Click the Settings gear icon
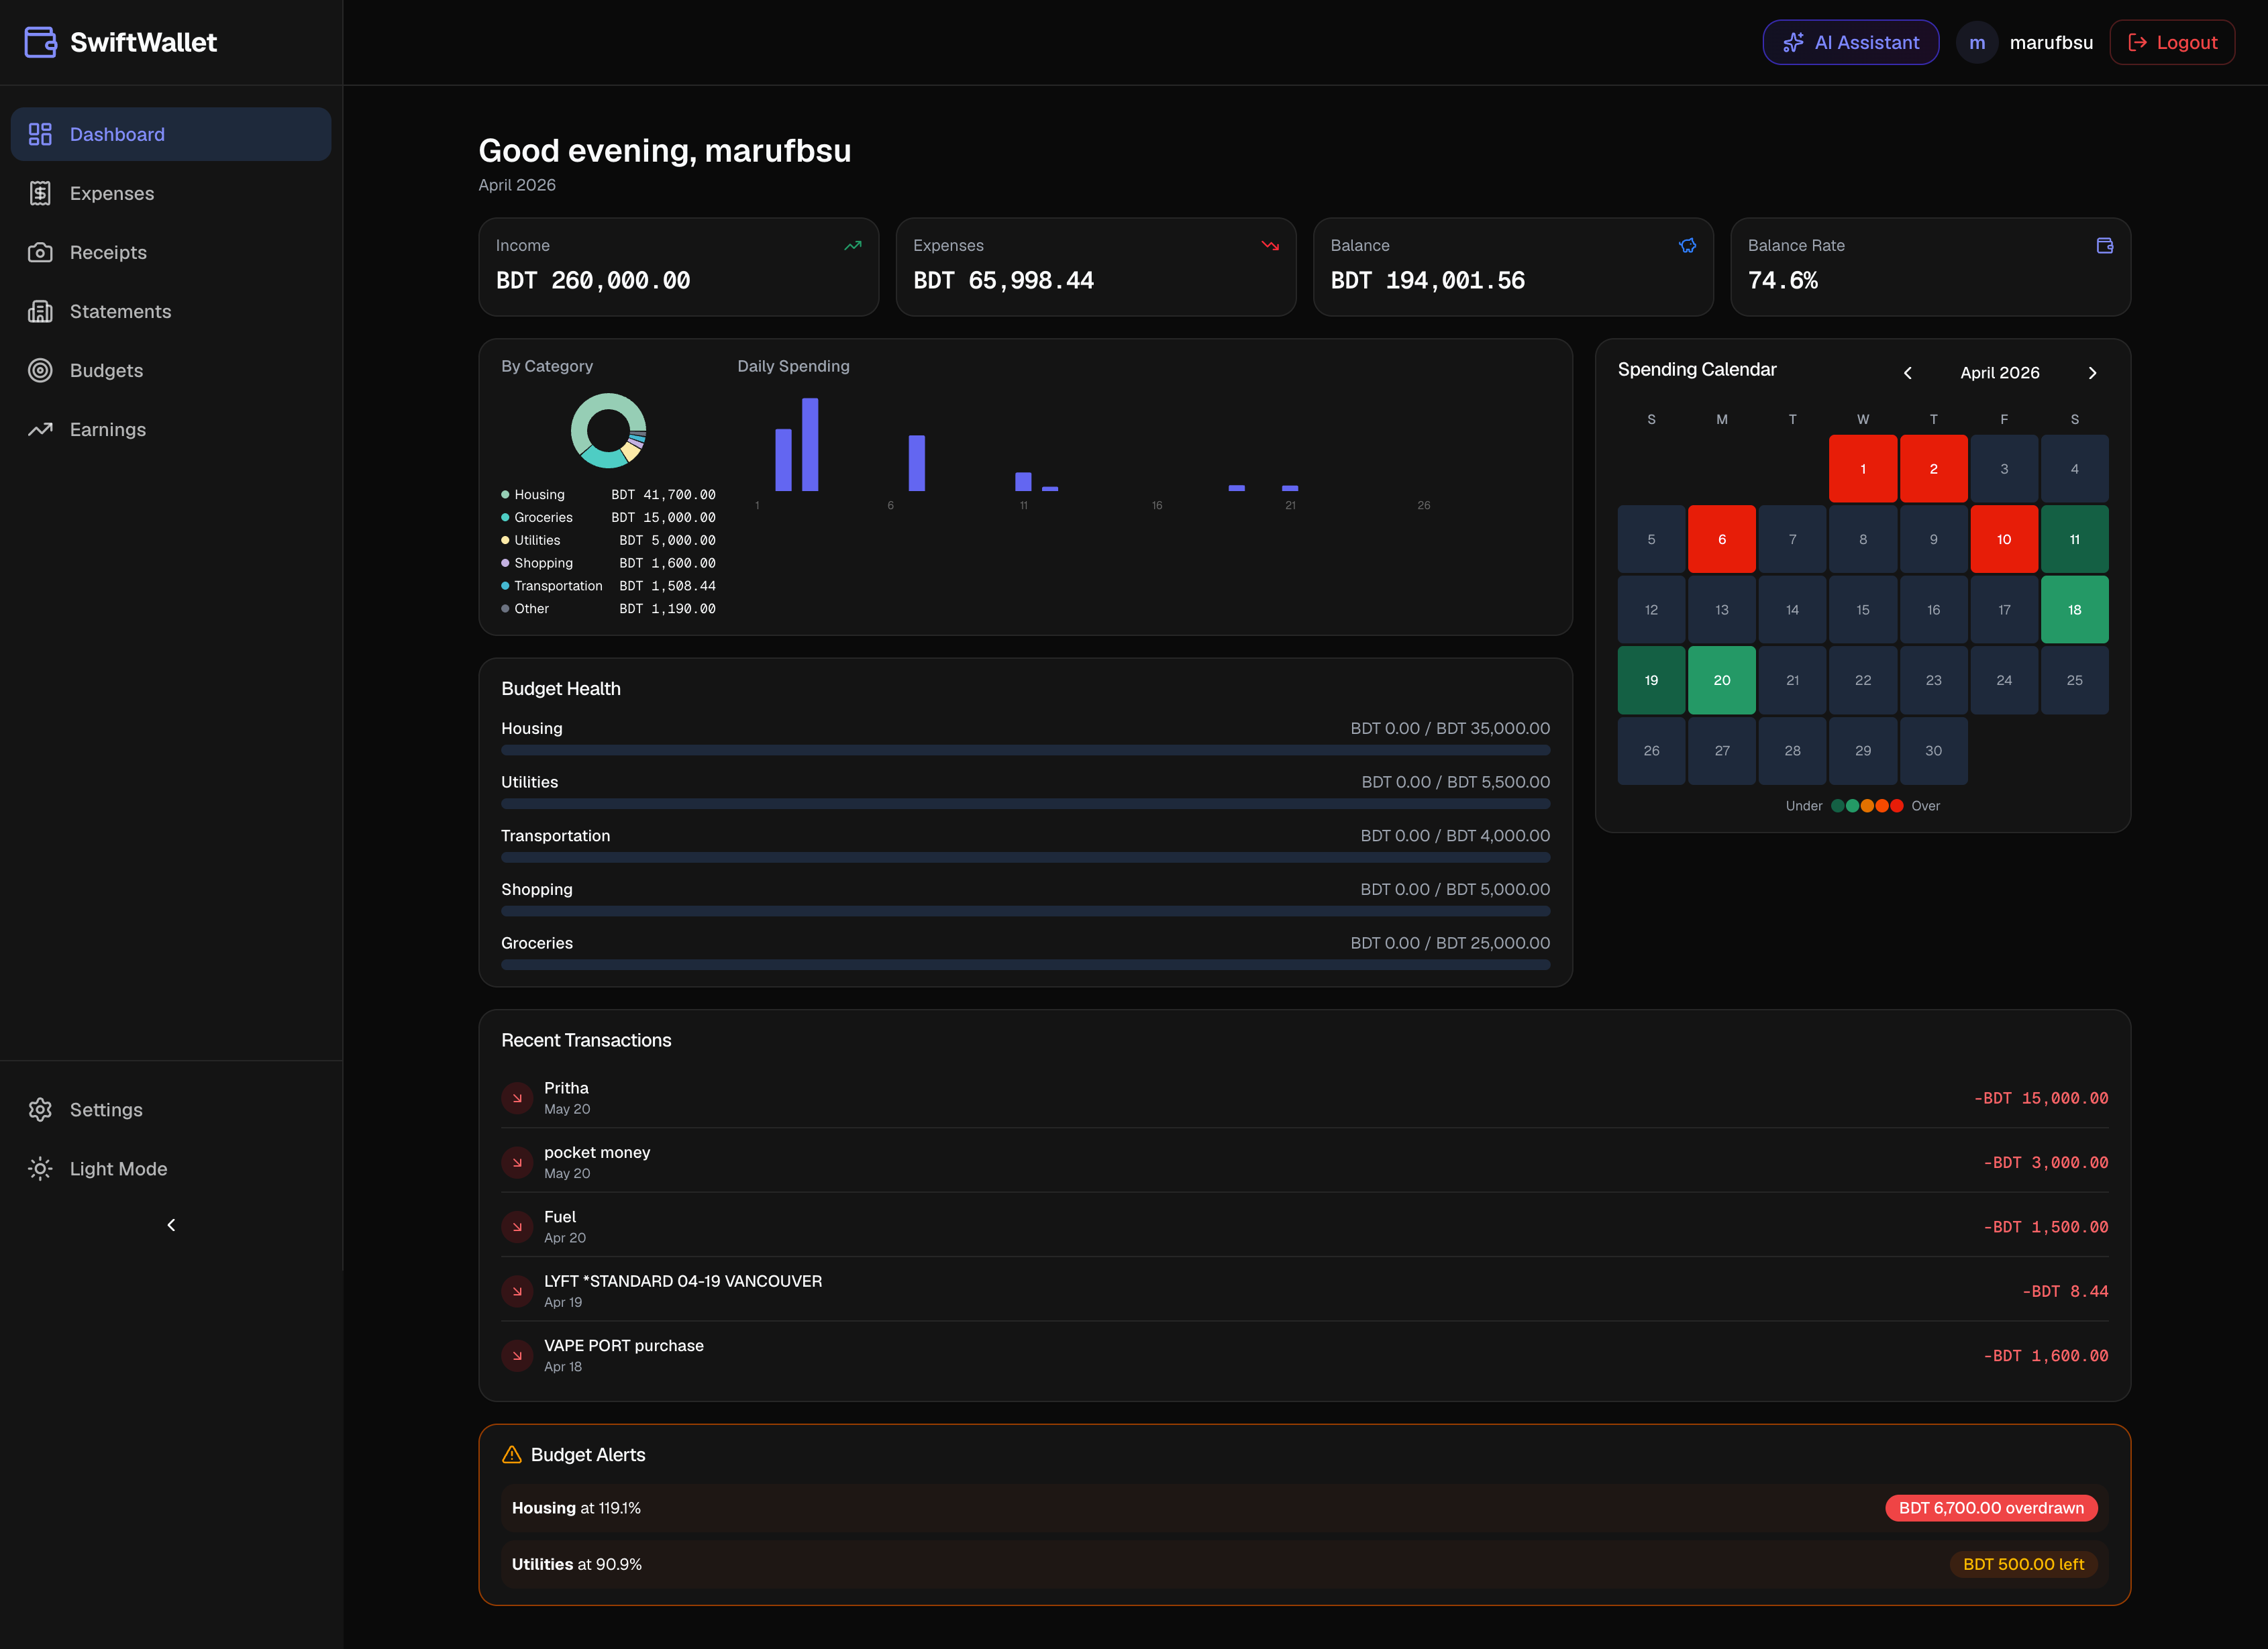Screen dimensions: 2268x1649 click(x=40, y=1110)
